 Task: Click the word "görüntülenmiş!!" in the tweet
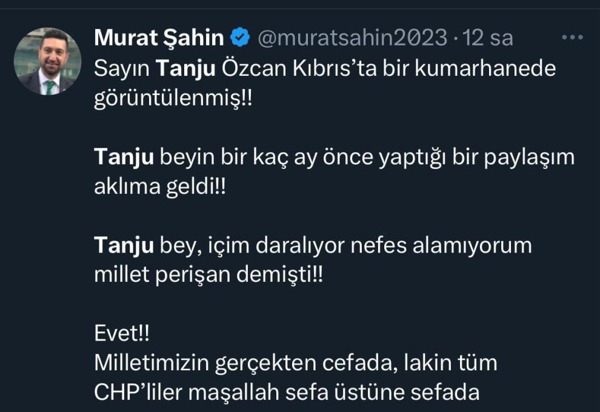(172, 99)
